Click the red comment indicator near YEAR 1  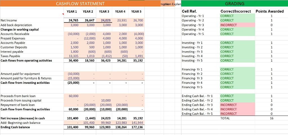63,14
